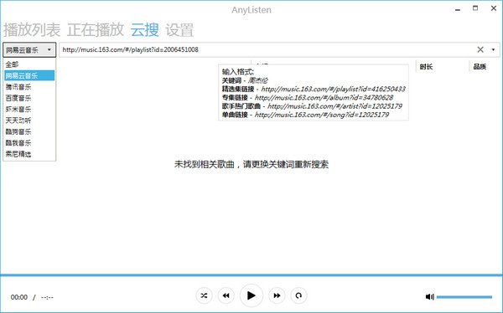The width and height of the screenshot is (503, 313).
Task: Click the 00:00 elapsed time display
Action: tap(19, 297)
